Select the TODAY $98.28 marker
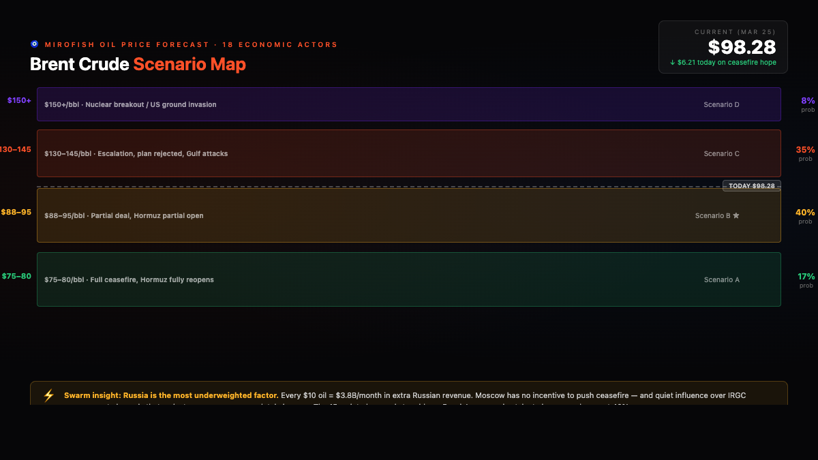Viewport: 818px width, 460px height. 751,186
